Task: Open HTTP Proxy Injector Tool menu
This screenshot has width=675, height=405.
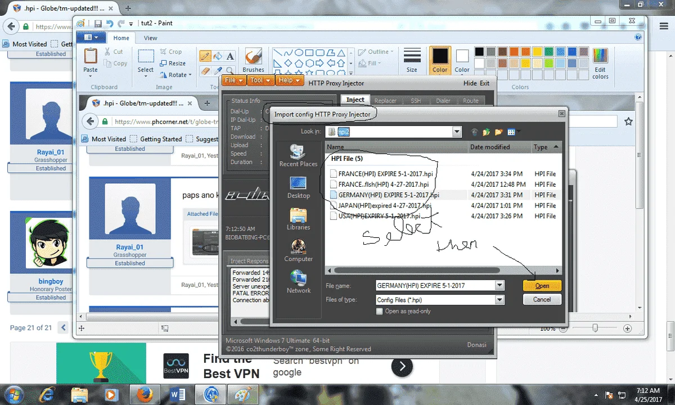Action: tap(260, 80)
